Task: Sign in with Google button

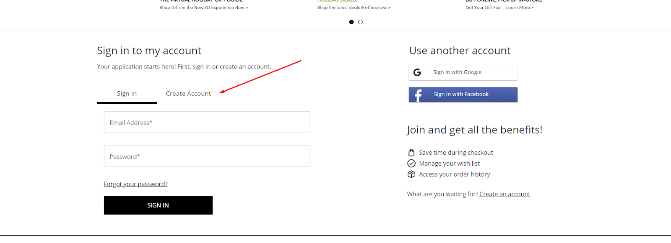Action: point(463,72)
